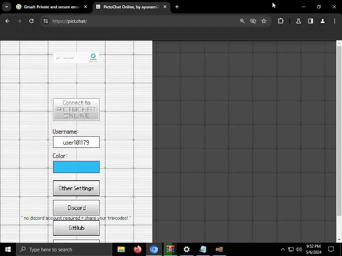
Task: Click the address bar URL pict.chat
Action: tap(69, 21)
